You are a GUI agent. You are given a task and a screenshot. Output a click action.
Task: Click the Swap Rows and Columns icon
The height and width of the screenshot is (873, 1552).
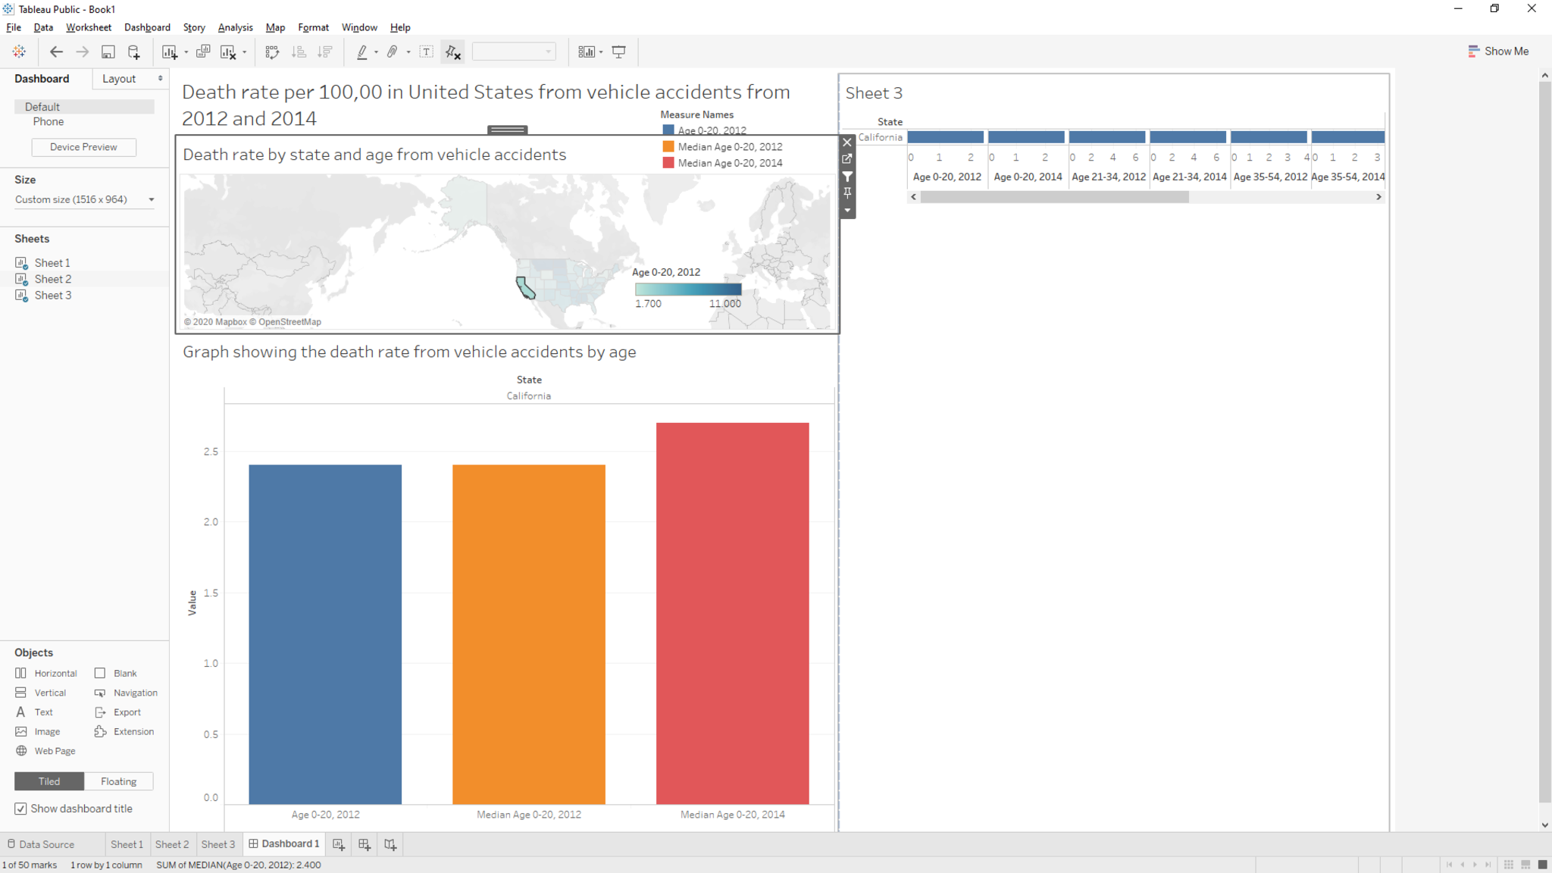coord(272,52)
